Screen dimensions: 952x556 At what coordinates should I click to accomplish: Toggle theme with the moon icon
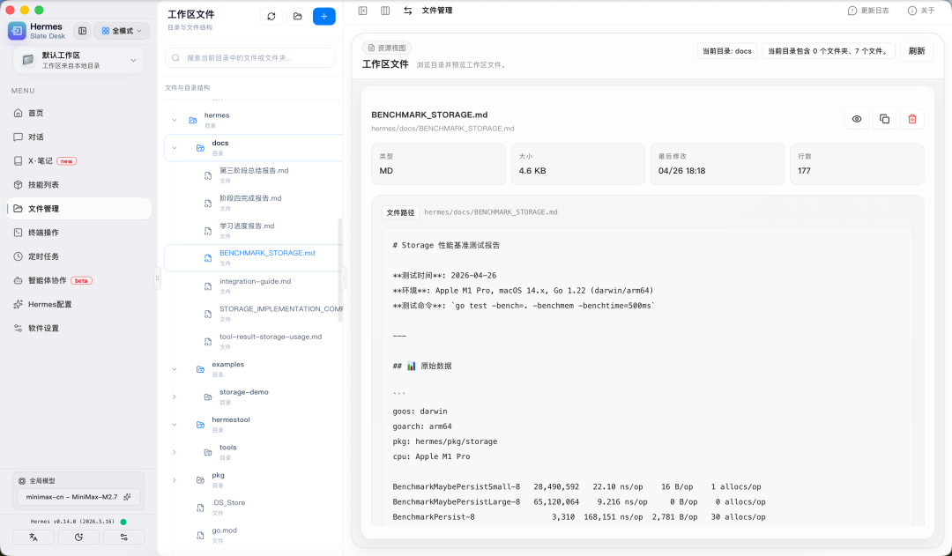[79, 537]
